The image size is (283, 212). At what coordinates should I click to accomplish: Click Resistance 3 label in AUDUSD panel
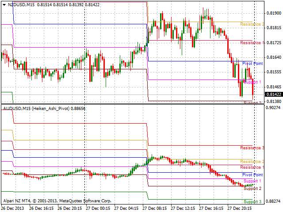point(252,148)
